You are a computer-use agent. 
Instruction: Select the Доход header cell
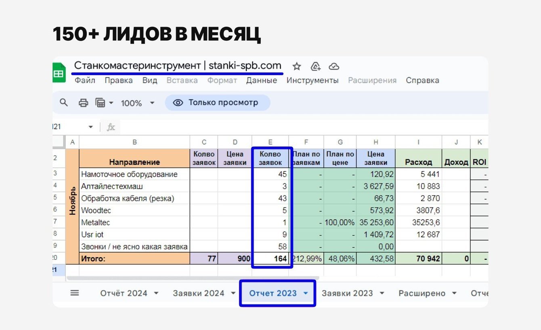point(456,158)
